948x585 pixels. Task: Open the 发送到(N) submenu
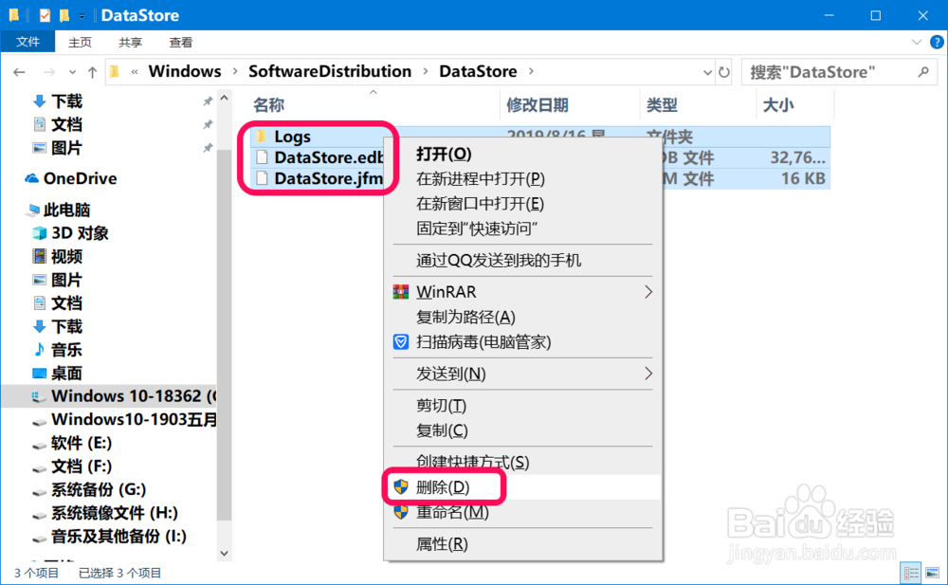[523, 374]
